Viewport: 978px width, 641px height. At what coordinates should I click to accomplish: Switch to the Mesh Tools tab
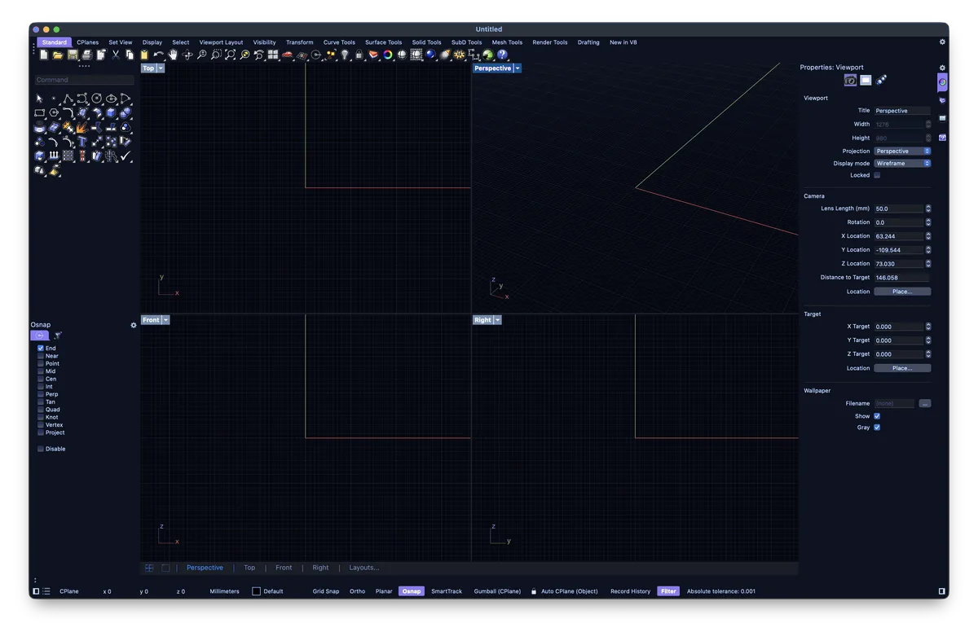(507, 42)
